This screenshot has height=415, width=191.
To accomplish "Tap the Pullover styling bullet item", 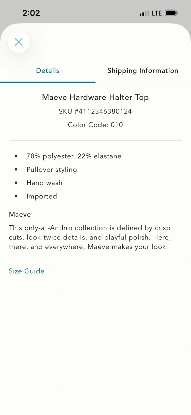I will [52, 169].
